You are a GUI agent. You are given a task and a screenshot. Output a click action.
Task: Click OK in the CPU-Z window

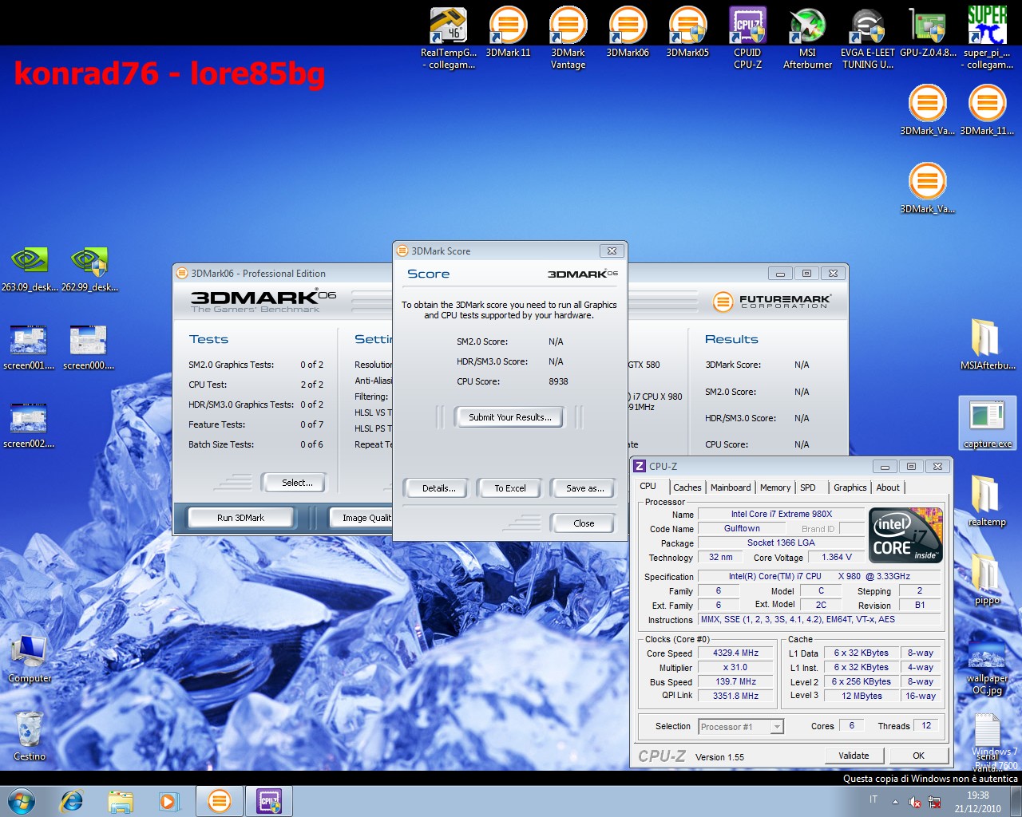point(918,756)
